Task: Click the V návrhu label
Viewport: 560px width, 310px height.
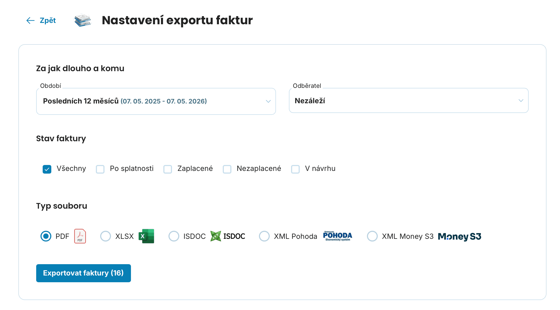Action: click(x=320, y=168)
